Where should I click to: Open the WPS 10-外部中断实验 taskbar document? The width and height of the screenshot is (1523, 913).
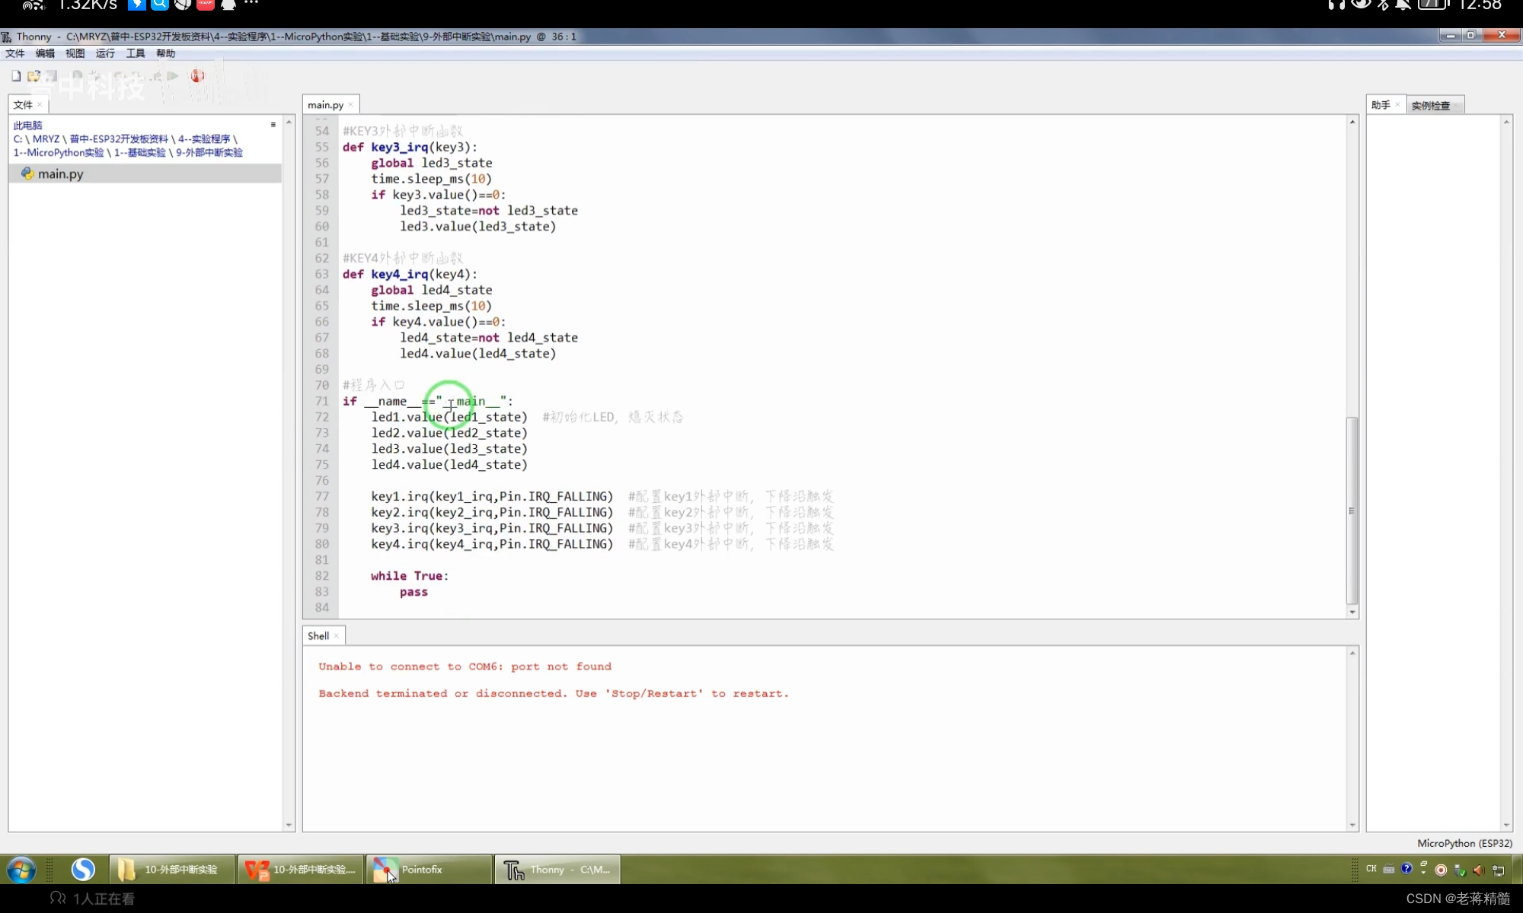click(x=301, y=869)
